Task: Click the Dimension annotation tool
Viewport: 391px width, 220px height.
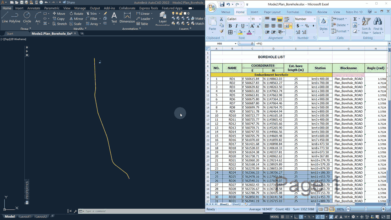Action: 127,17
